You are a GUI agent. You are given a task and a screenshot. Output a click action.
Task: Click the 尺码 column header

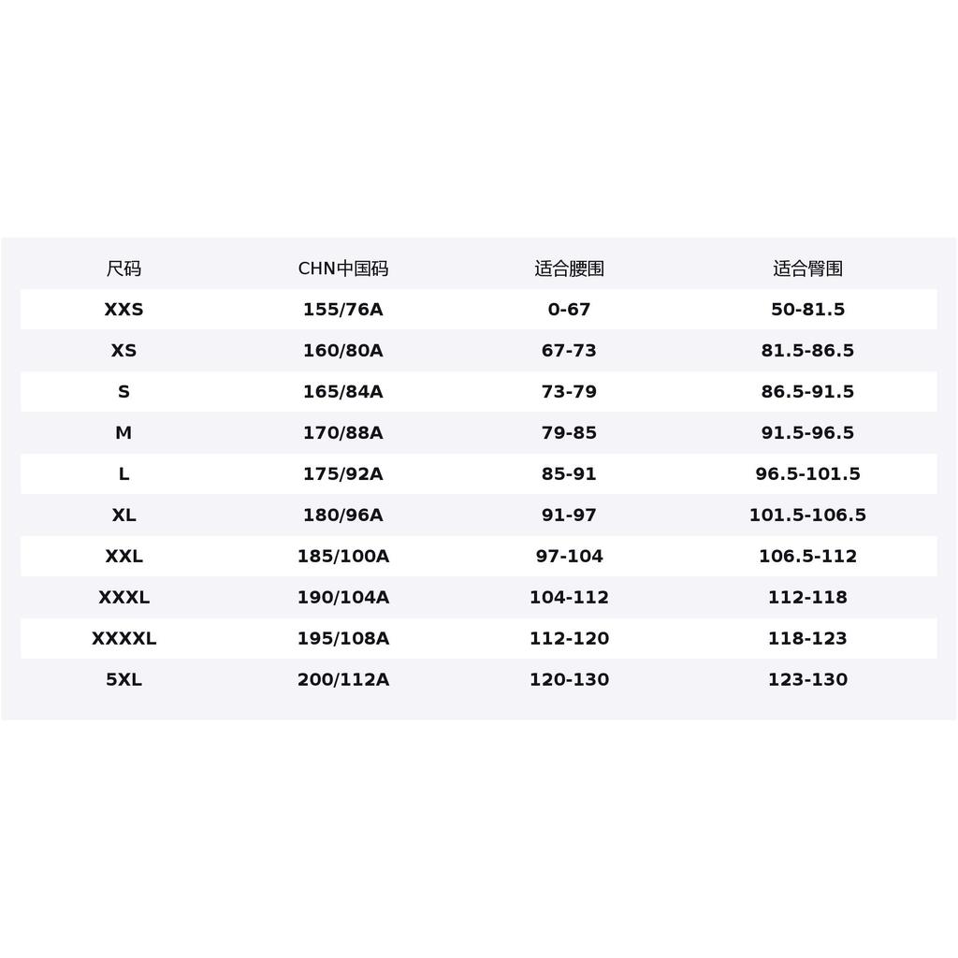123,269
